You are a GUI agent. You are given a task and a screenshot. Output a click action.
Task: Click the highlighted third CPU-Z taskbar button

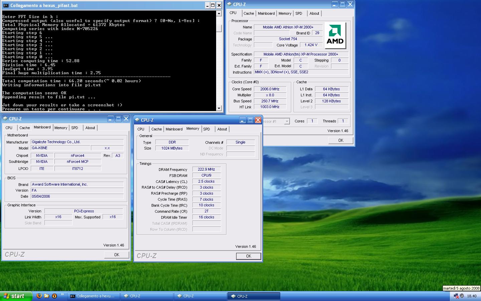coord(254,296)
